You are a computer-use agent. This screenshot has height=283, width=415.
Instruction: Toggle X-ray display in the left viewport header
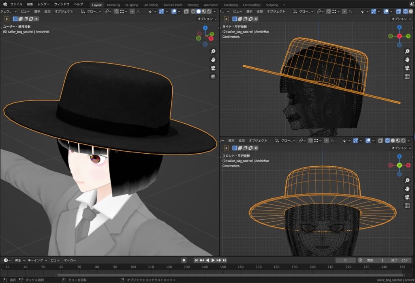tap(186, 11)
